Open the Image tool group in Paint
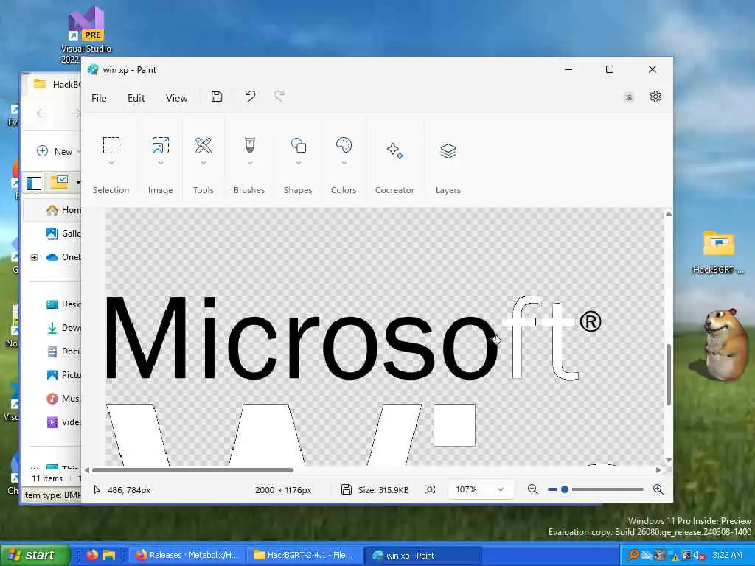 point(160,145)
